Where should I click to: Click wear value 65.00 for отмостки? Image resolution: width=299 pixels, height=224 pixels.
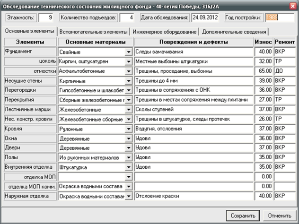click(264, 71)
